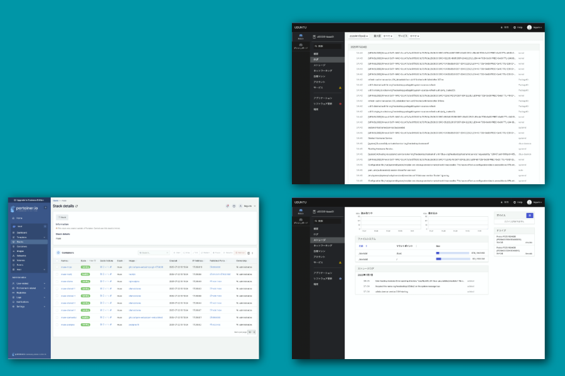Click Containers search field
Viewport: 565px width, 376px height.
(154, 253)
